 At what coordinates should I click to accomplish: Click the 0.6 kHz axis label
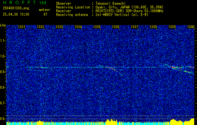tap(3, 119)
